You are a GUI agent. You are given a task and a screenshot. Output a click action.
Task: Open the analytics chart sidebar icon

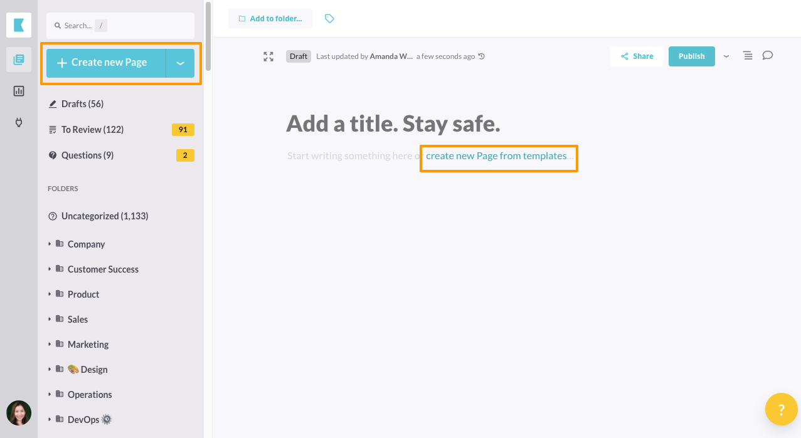19,91
